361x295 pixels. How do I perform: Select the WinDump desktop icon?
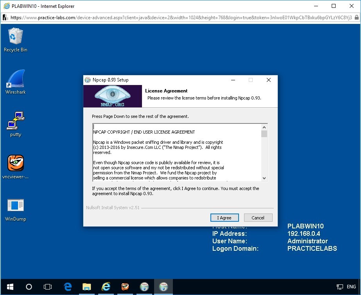pyautogui.click(x=15, y=210)
